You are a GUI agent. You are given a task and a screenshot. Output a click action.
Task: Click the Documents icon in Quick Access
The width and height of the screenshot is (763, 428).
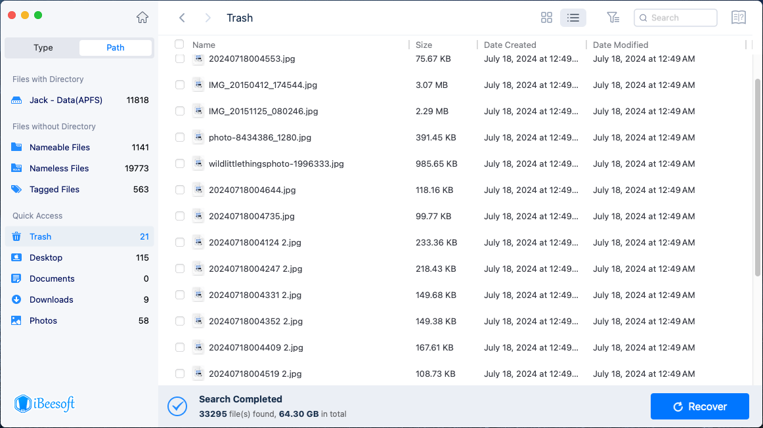point(16,279)
